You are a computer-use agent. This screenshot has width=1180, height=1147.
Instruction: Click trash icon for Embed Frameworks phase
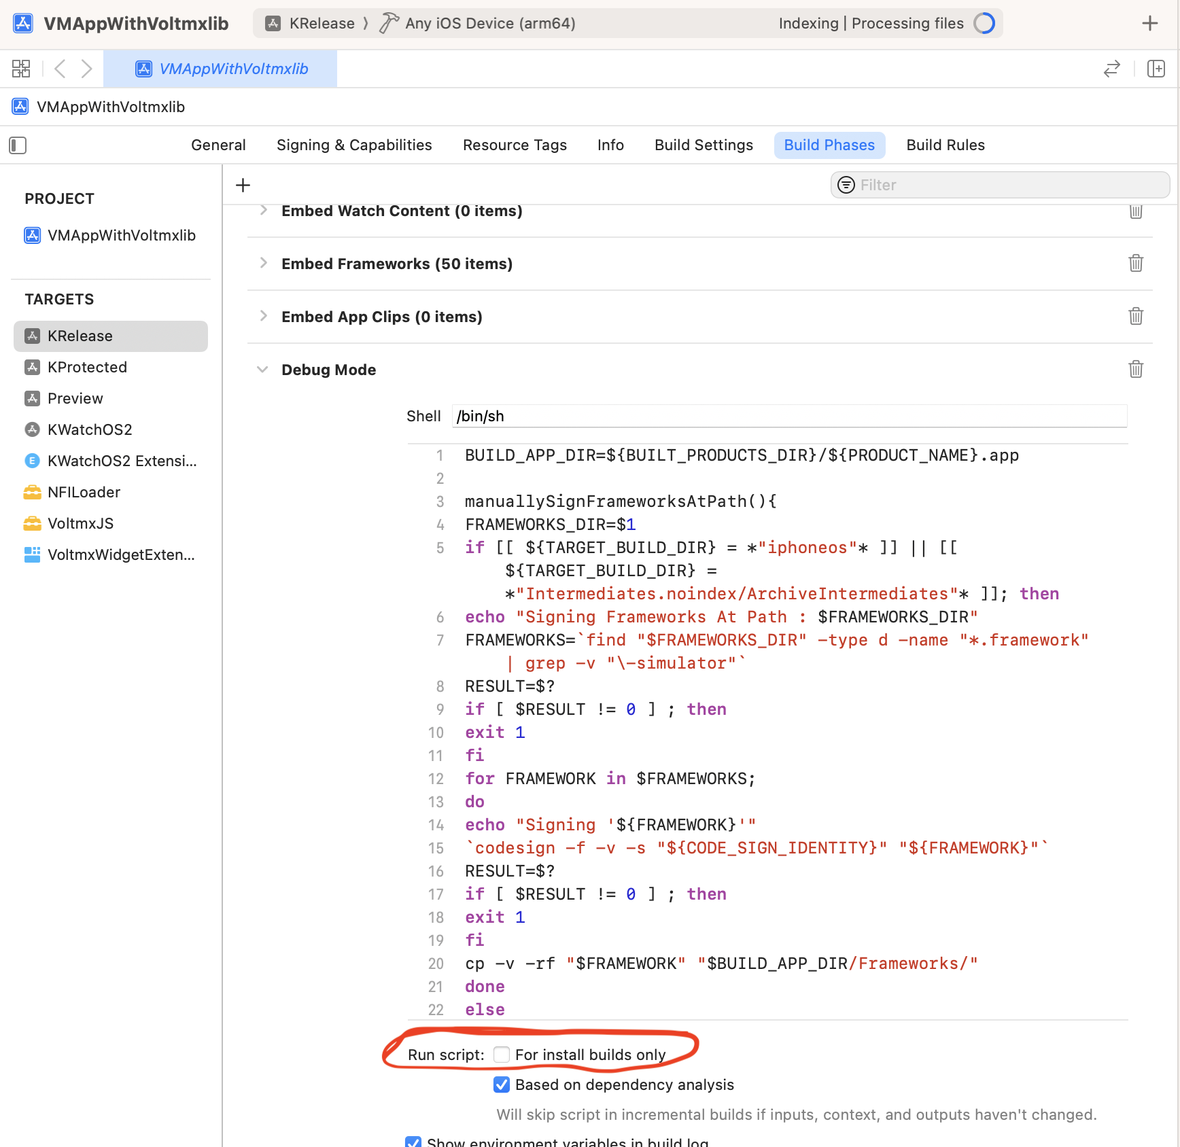click(x=1135, y=263)
